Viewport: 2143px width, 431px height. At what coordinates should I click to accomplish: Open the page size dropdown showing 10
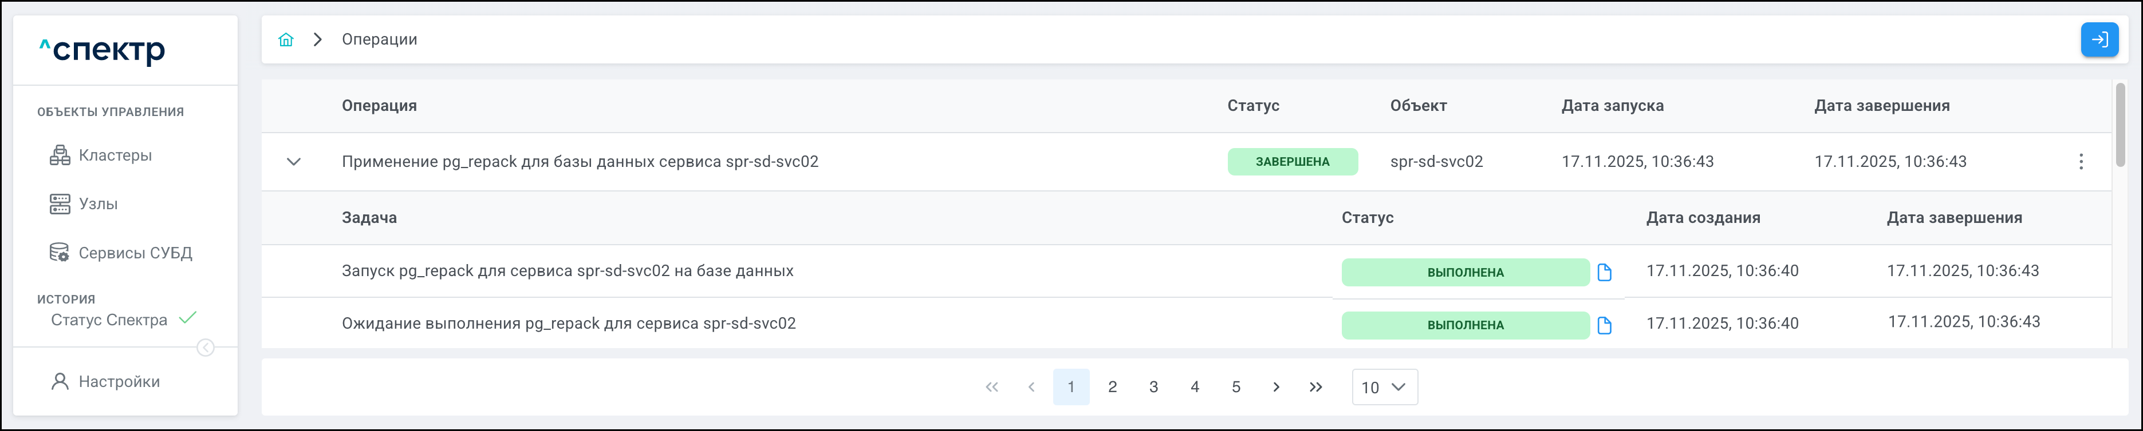[1384, 388]
